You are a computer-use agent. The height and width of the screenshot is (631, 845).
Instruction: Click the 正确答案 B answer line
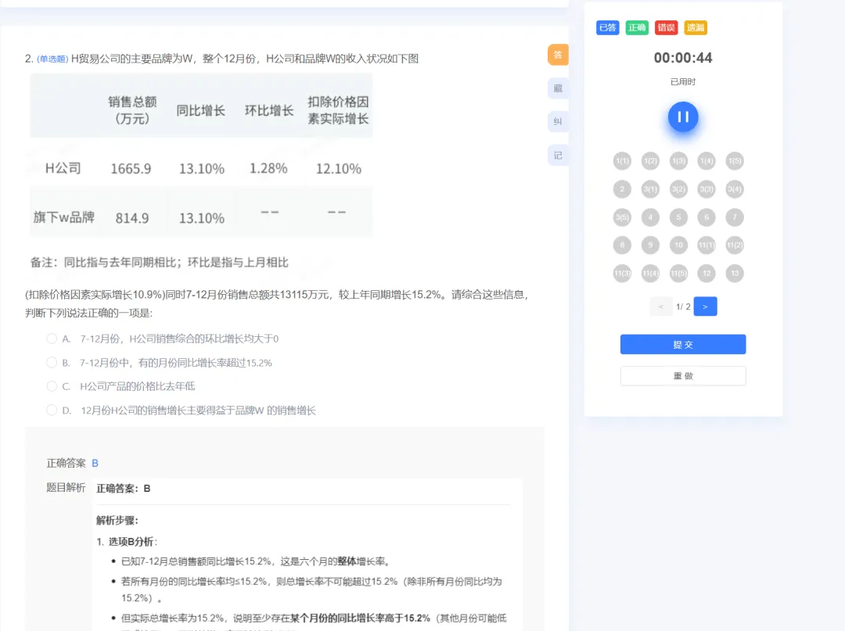[72, 463]
